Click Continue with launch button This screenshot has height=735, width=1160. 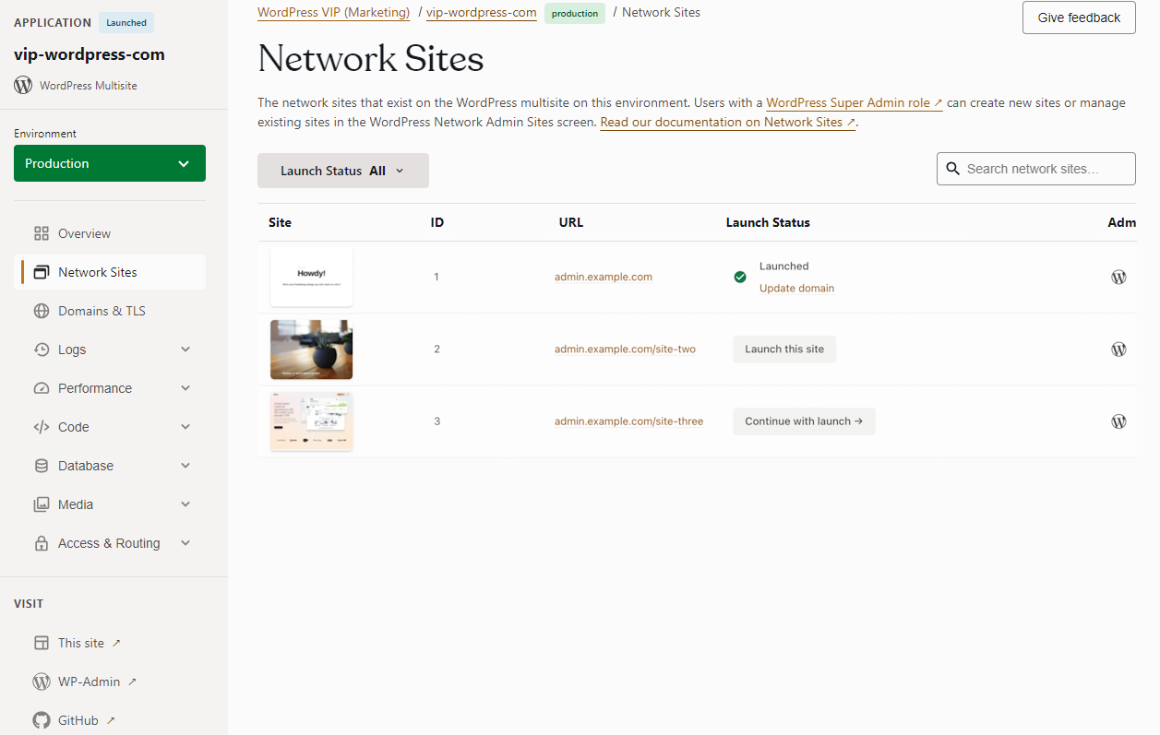tap(804, 421)
